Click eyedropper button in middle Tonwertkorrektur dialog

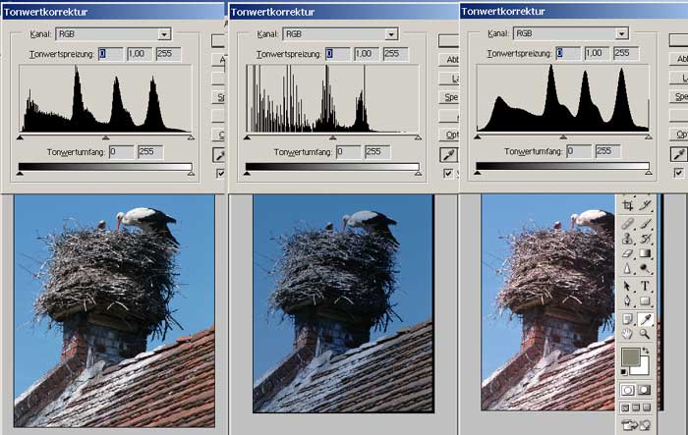click(449, 155)
